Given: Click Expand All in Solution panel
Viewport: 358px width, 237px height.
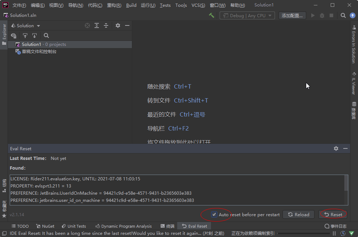Looking at the screenshot, I should click(x=97, y=25).
